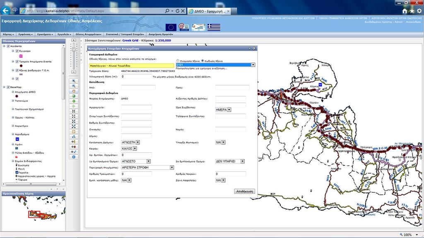Click the Αποσύνδεση logout link

point(413,22)
